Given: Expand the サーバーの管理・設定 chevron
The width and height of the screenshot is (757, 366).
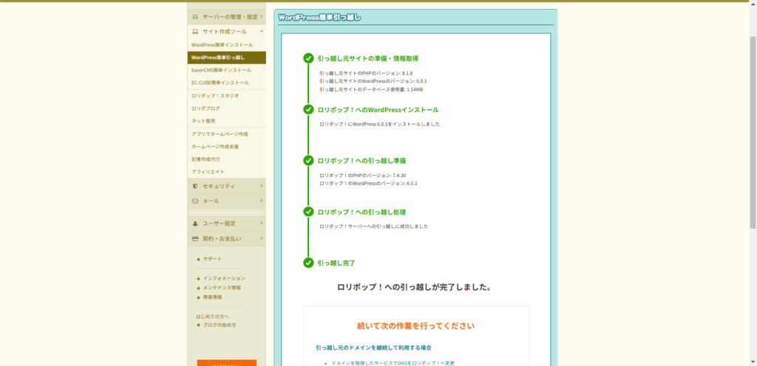Looking at the screenshot, I should click(x=261, y=17).
